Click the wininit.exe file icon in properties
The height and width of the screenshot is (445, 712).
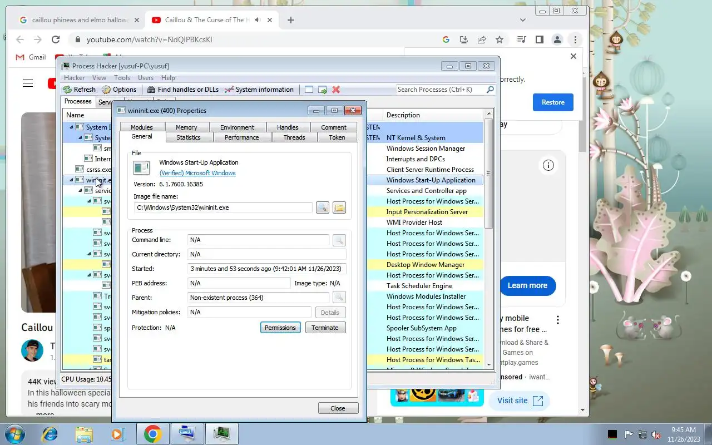(141, 167)
